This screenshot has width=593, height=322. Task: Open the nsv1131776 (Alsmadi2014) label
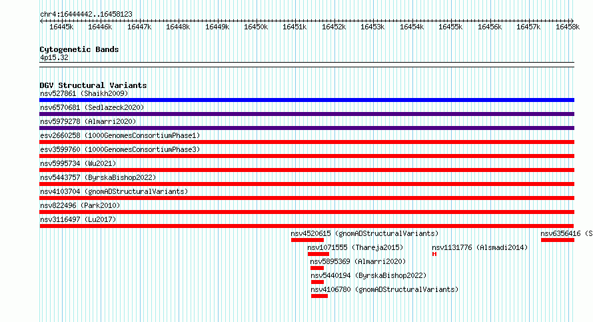pos(480,247)
